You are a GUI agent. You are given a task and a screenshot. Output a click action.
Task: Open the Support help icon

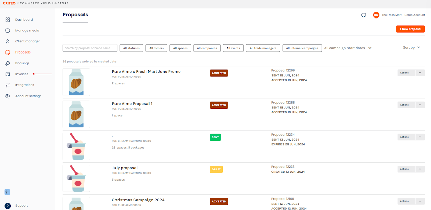(8, 206)
